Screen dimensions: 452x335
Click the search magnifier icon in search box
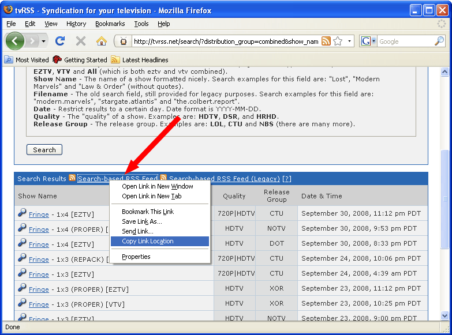tap(439, 41)
